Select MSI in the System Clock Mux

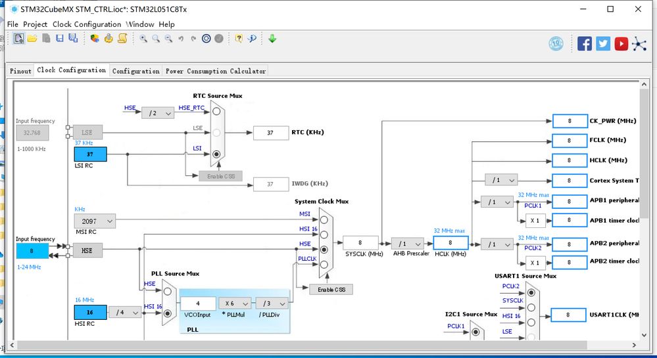324,220
